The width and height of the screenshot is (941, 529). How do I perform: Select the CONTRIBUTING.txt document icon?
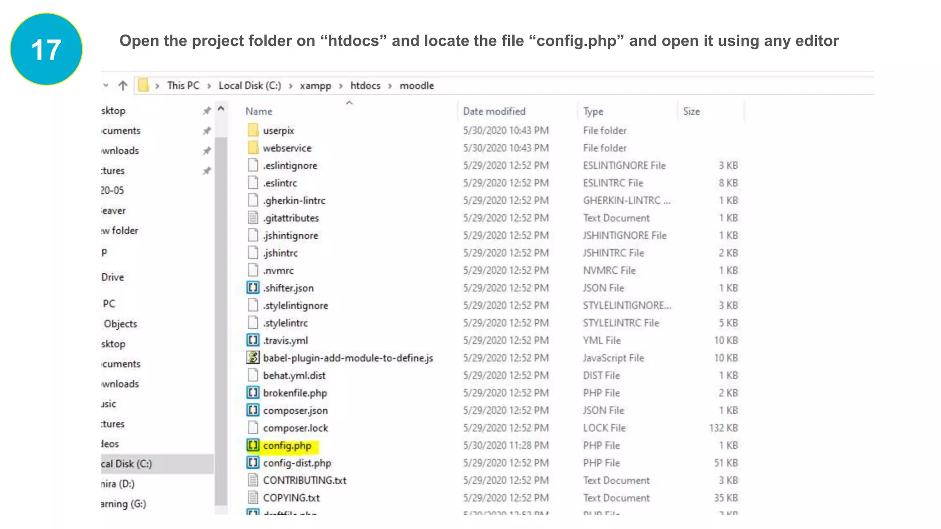point(253,480)
